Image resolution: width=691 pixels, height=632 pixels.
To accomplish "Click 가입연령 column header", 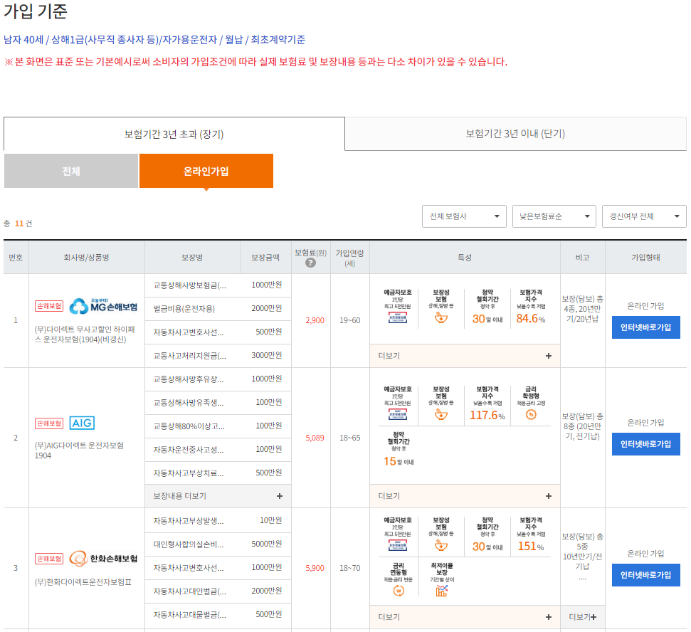I will tap(350, 258).
